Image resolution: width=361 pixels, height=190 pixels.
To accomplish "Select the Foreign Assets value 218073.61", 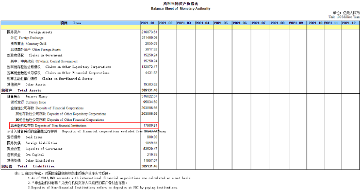I will coord(149,32).
